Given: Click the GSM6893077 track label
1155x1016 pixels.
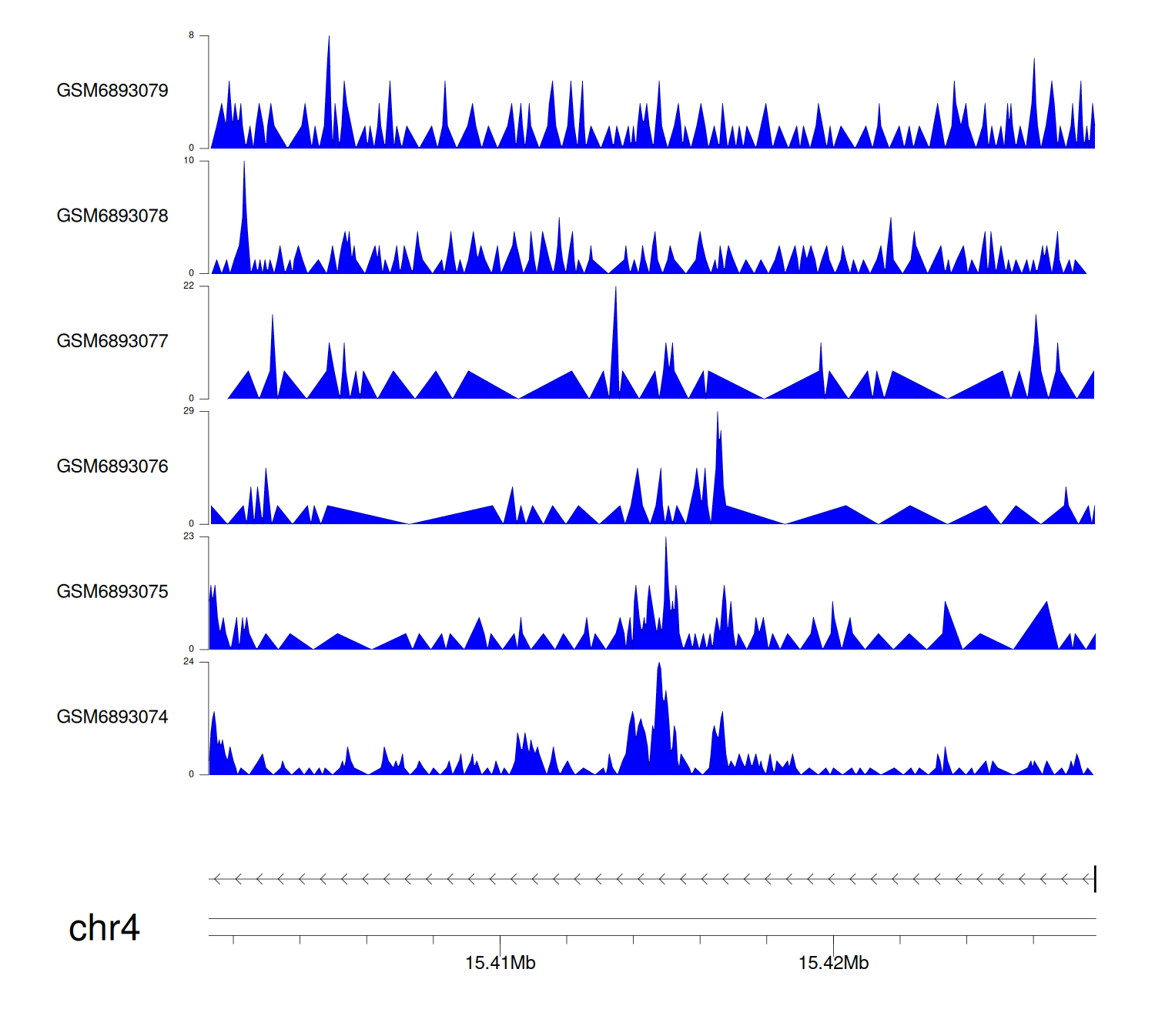Looking at the screenshot, I should [112, 341].
